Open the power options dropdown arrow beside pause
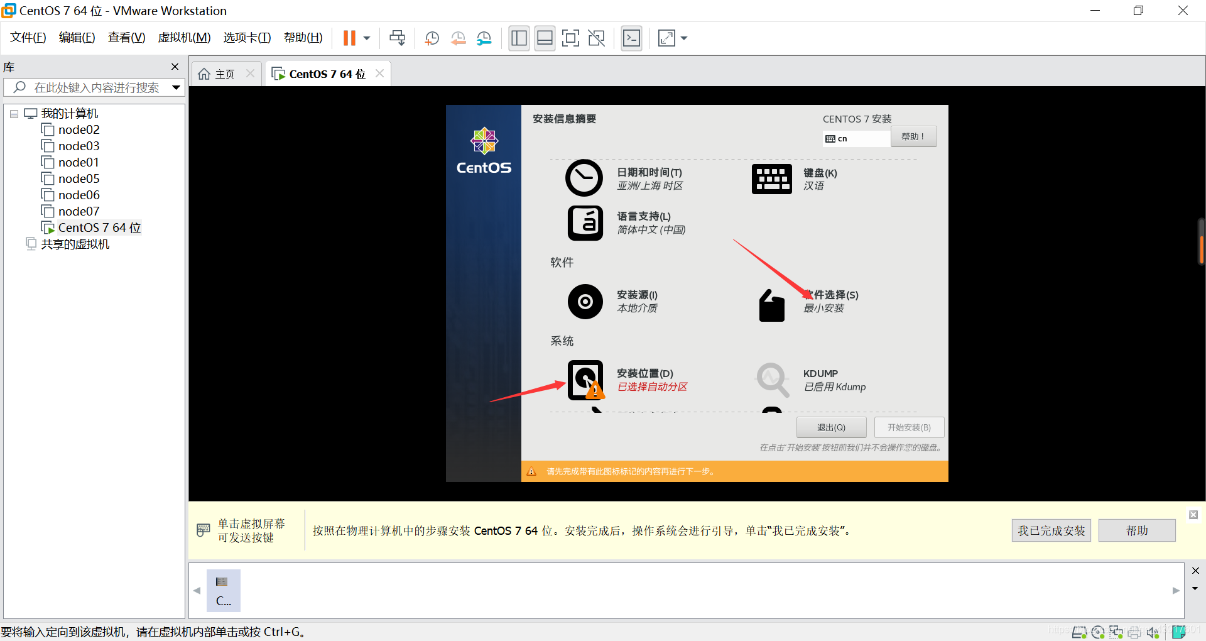This screenshot has height=641, width=1206. coord(367,38)
